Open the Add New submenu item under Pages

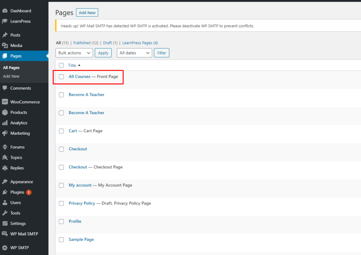pos(11,76)
